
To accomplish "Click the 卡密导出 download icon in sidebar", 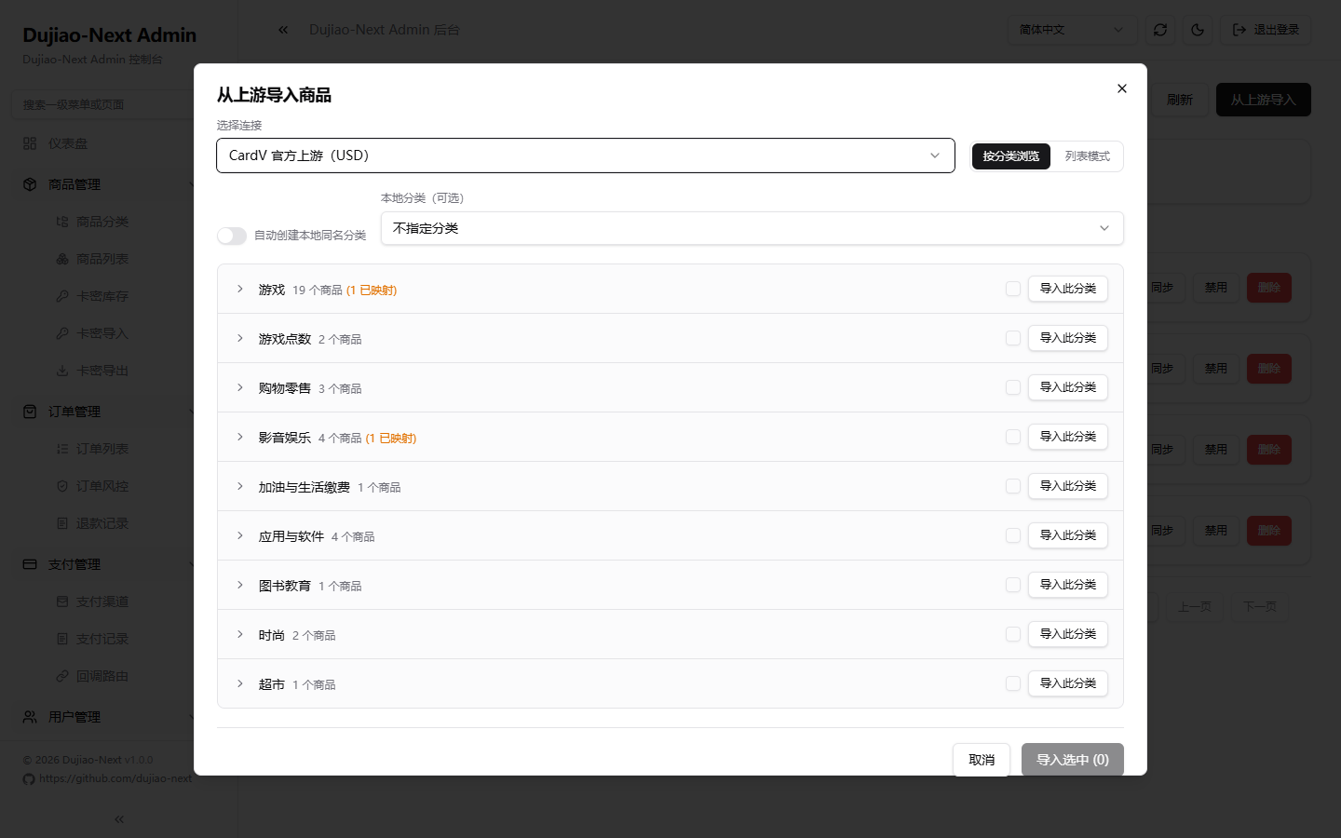I will coord(62,371).
